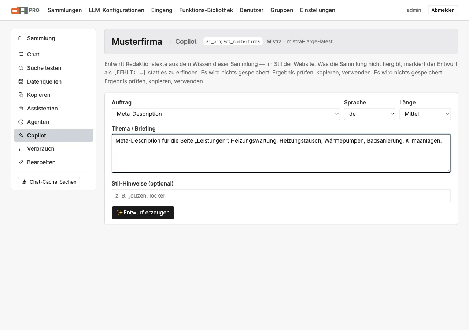Open Funktions-Bibliothek in the top navigation
The image size is (469, 330).
click(206, 10)
